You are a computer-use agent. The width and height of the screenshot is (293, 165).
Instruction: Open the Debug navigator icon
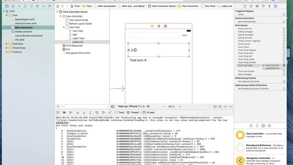(38, 6)
